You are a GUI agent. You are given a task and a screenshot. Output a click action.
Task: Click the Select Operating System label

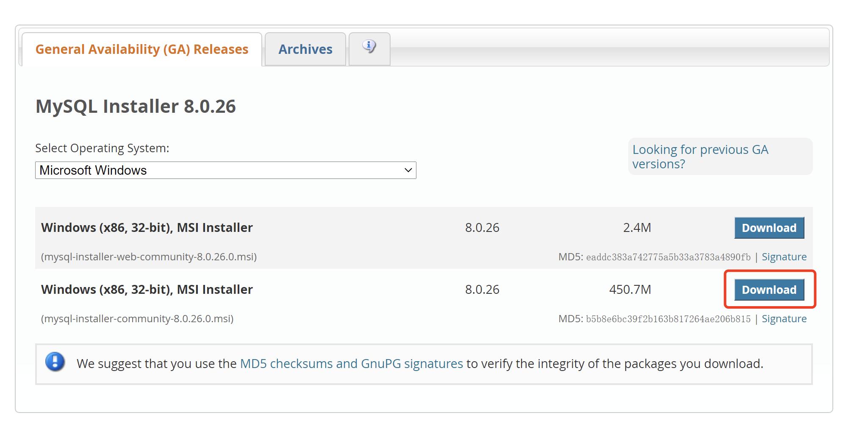(x=102, y=148)
